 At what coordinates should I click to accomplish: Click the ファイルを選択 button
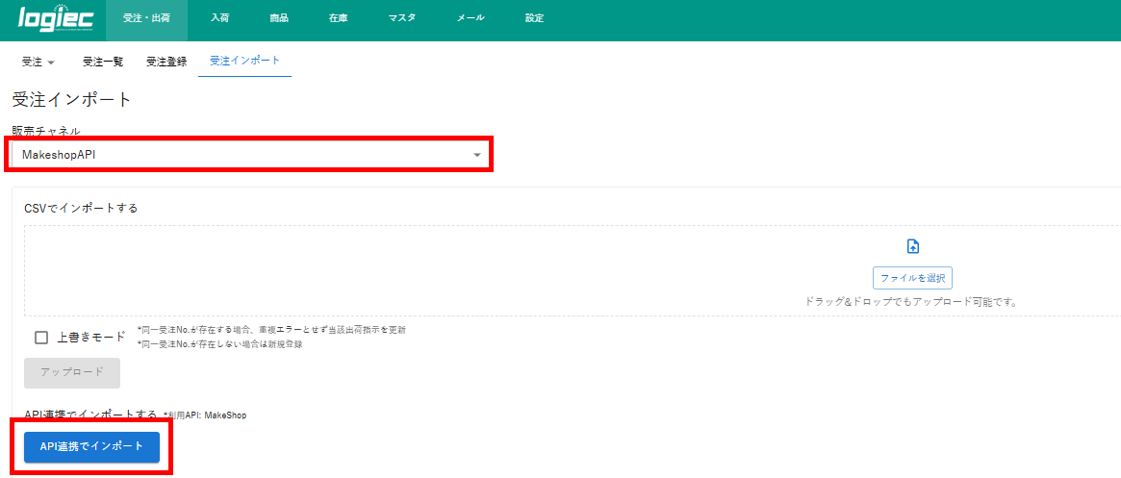(x=912, y=278)
